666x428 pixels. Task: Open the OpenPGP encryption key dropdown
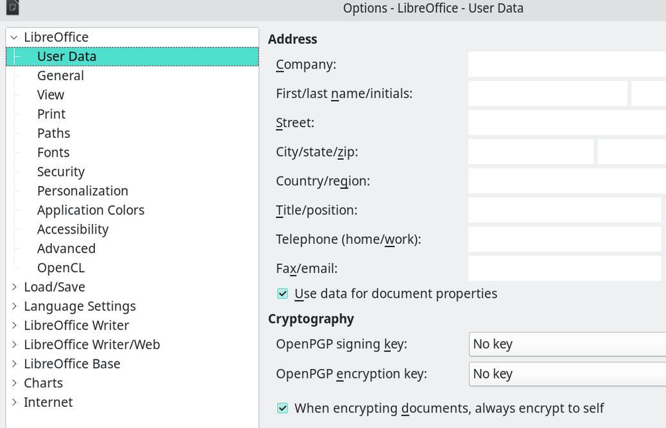click(567, 374)
